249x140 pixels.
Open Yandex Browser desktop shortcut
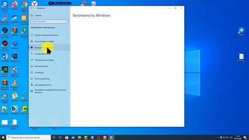point(34,4)
